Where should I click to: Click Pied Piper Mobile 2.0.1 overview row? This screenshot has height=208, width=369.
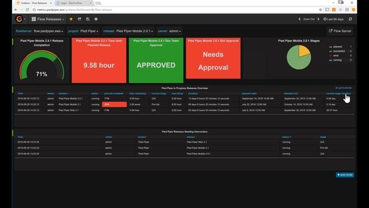pyautogui.click(x=184, y=99)
